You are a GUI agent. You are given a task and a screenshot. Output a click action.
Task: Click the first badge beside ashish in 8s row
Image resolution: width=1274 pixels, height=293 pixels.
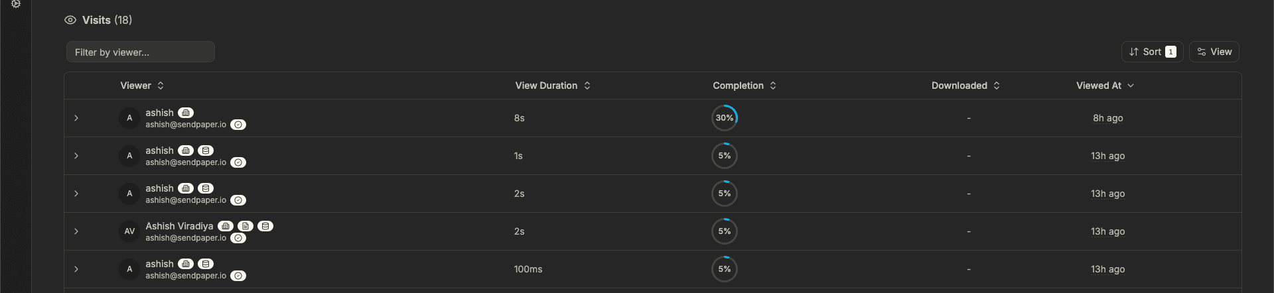click(186, 113)
